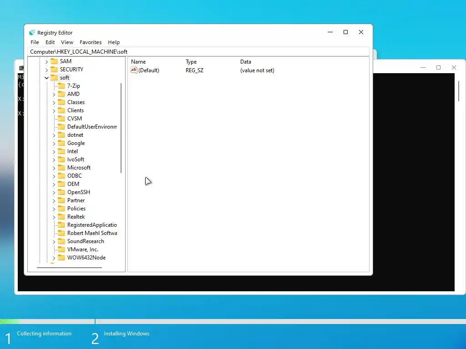Select the OpenSSH folder icon
The image size is (466, 349).
(x=61, y=192)
